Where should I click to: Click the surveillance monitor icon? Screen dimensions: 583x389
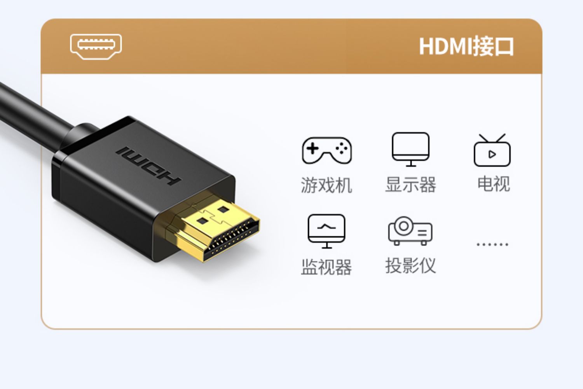[326, 231]
